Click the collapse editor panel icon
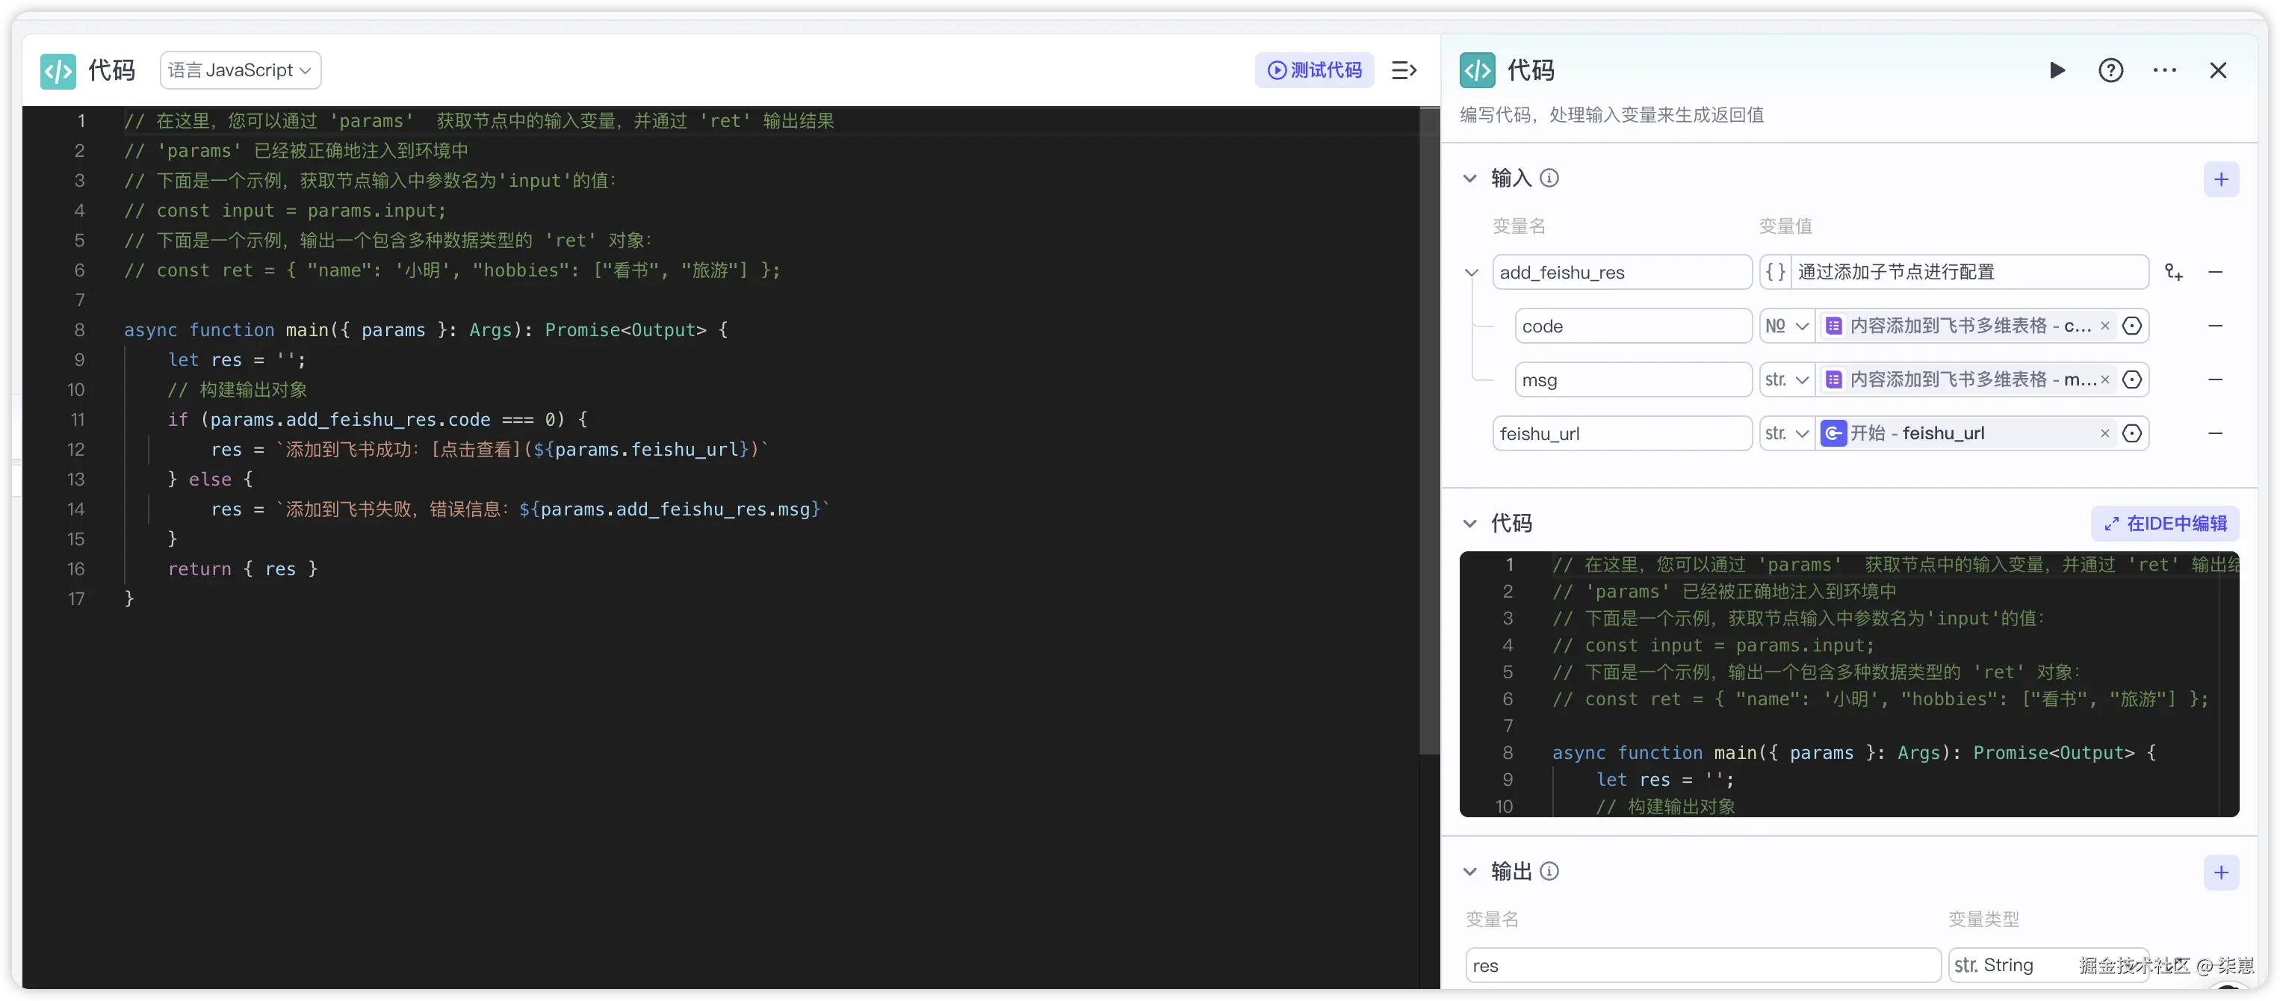 (1404, 70)
